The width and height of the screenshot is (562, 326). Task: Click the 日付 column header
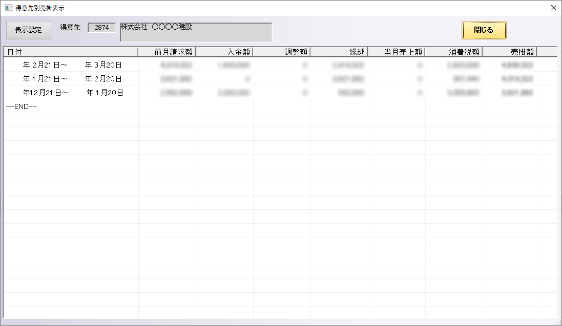(71, 52)
